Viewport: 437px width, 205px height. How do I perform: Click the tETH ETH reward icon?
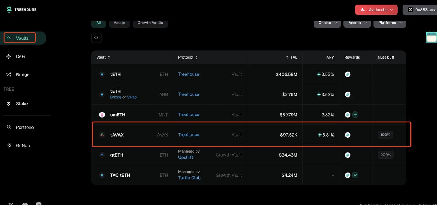coord(348,74)
